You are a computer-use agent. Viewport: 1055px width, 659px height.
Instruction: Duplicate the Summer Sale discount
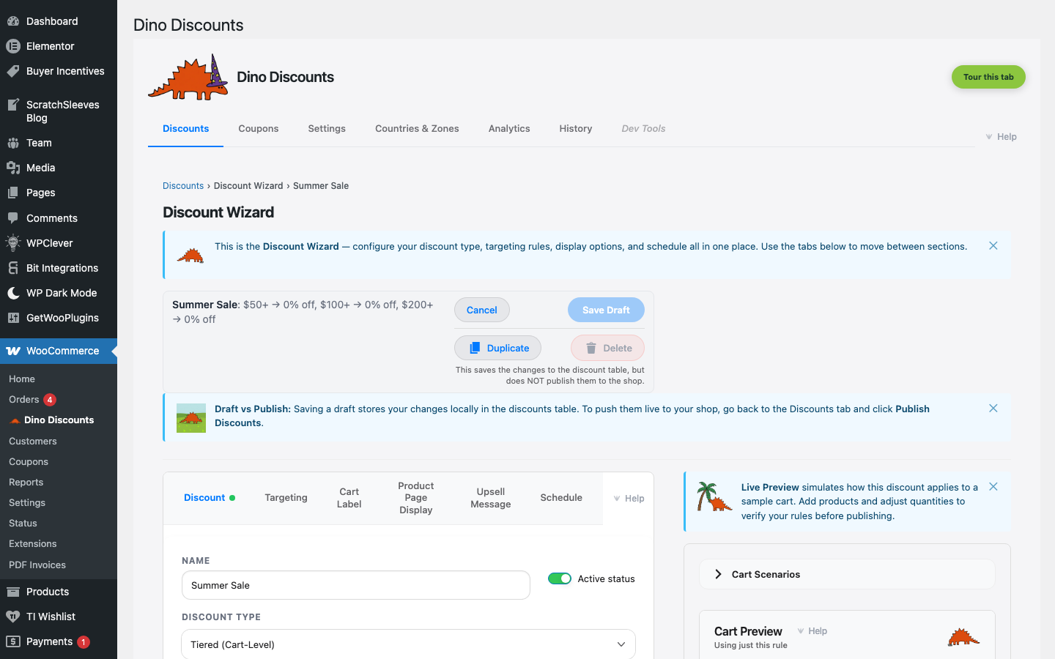click(x=498, y=348)
